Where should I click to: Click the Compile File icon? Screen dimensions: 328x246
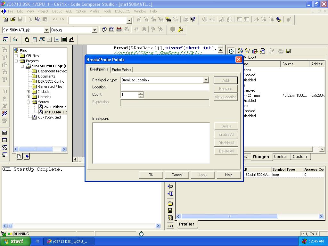(104, 29)
